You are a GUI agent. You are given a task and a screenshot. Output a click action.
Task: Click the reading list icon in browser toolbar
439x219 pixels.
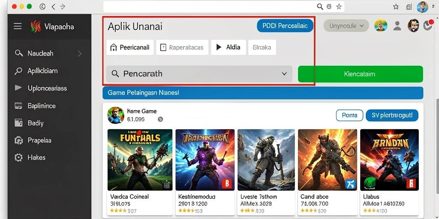coord(409,7)
